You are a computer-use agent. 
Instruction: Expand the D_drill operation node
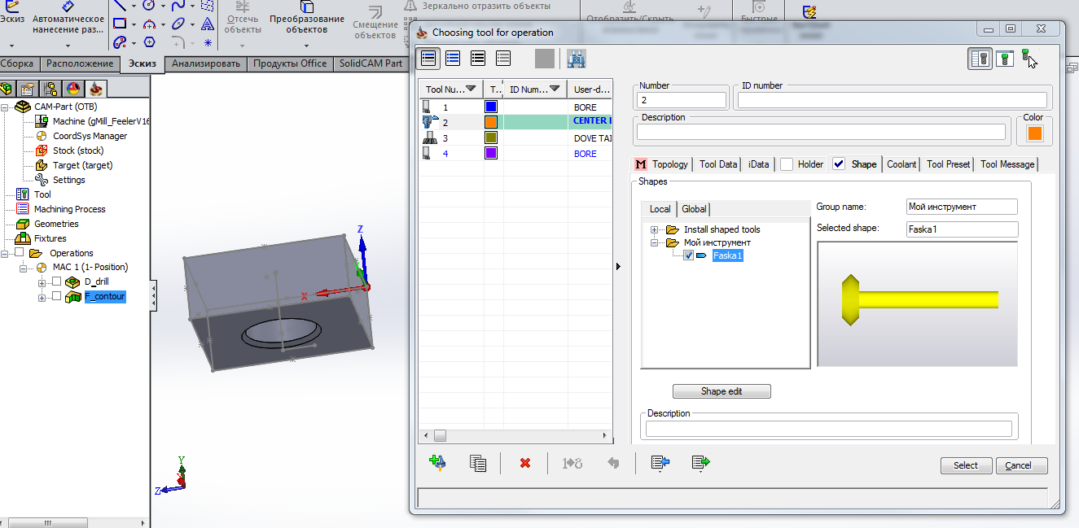tap(42, 282)
